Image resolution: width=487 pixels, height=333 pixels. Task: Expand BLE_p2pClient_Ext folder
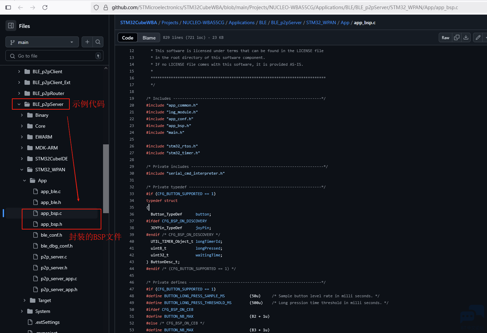19,82
